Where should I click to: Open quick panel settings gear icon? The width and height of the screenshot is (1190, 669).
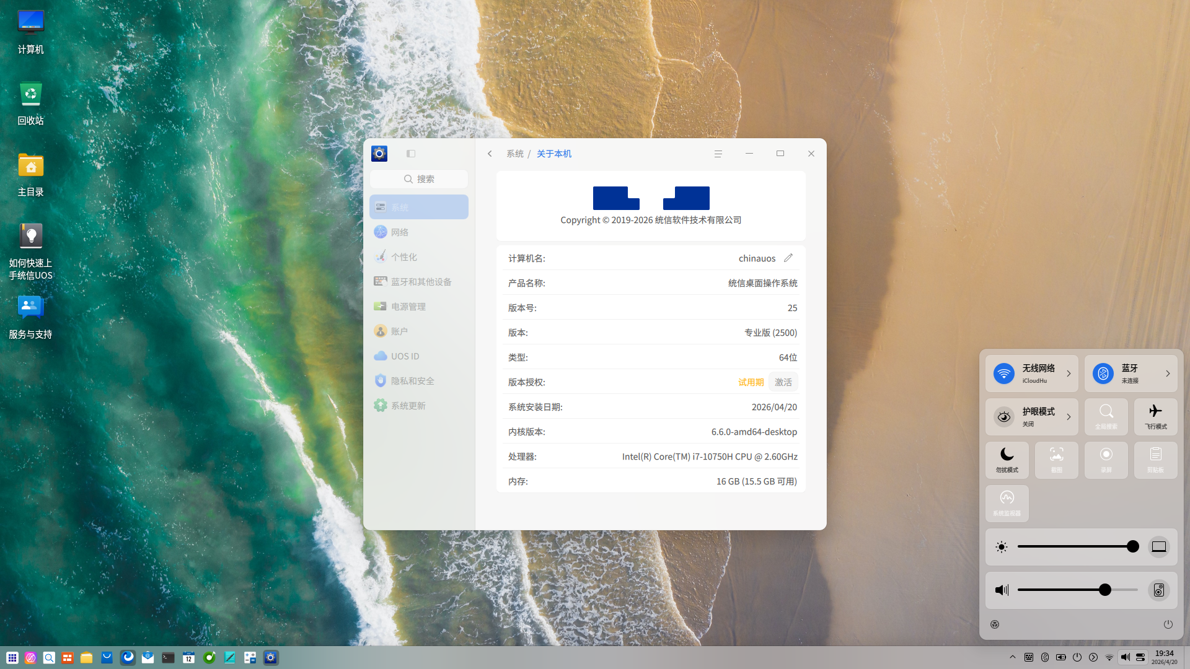coord(995,624)
